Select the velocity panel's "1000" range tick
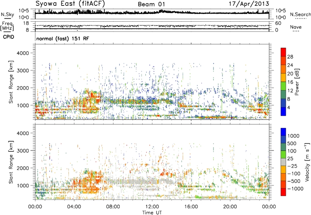311x215 pixels. click(x=23, y=186)
